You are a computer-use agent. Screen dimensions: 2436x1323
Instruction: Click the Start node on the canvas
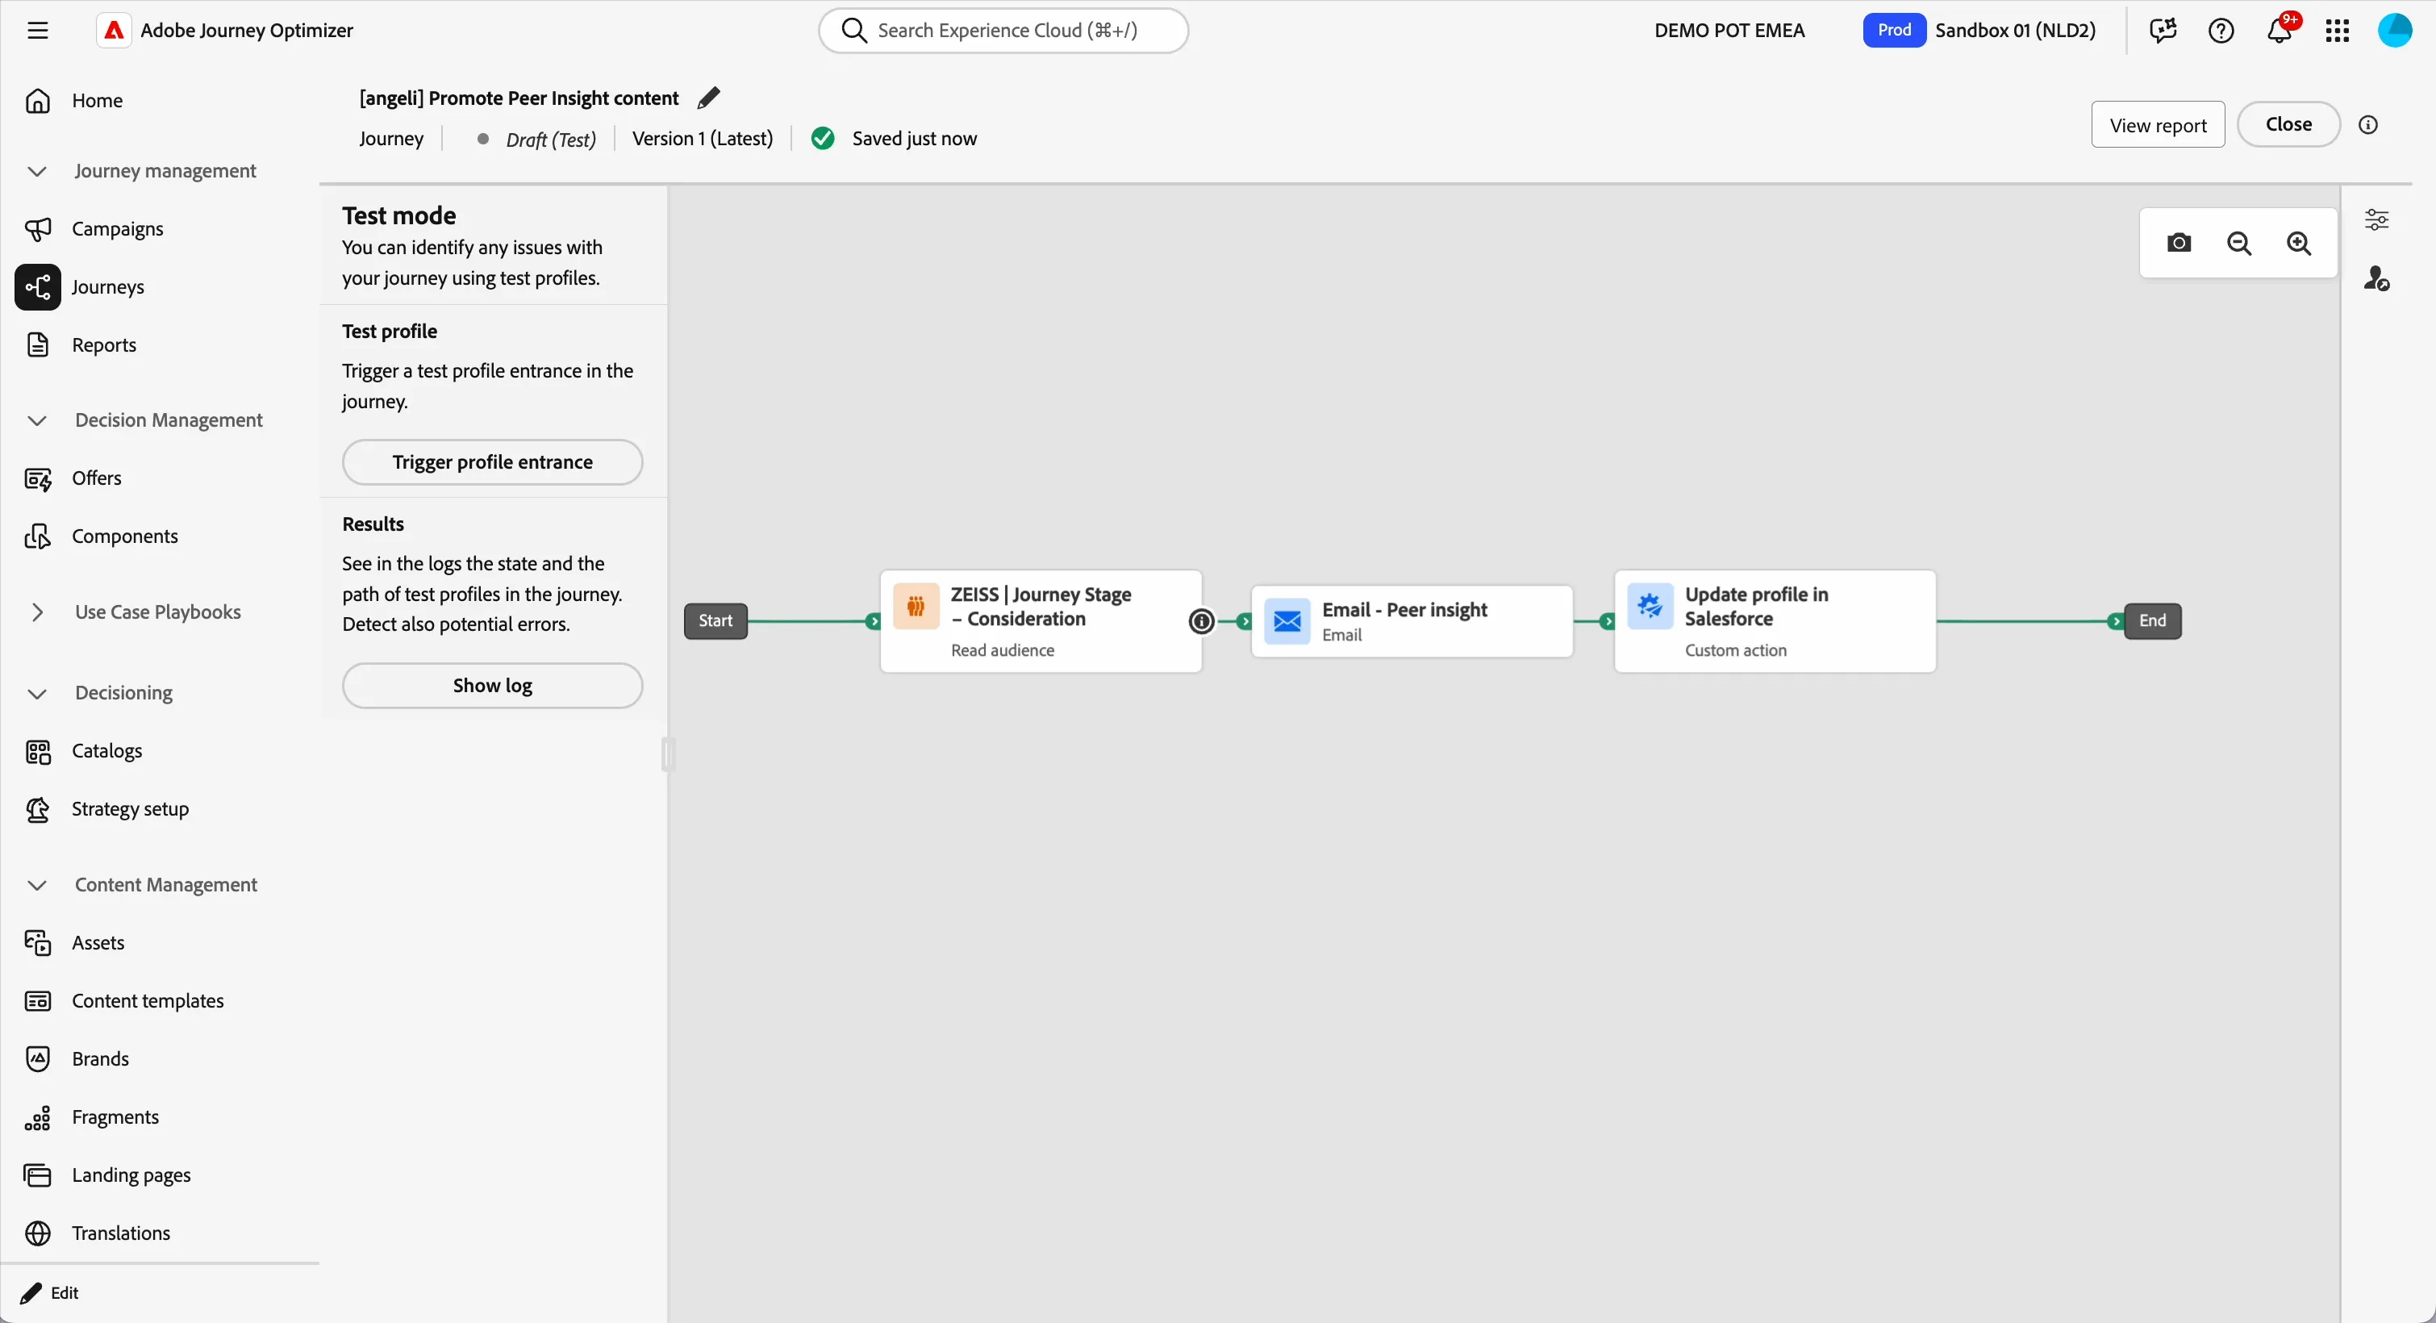(715, 621)
